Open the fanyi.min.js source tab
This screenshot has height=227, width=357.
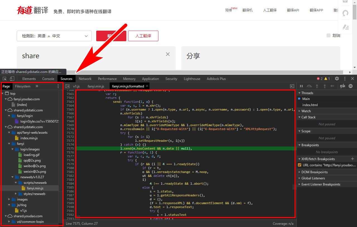pos(96,86)
